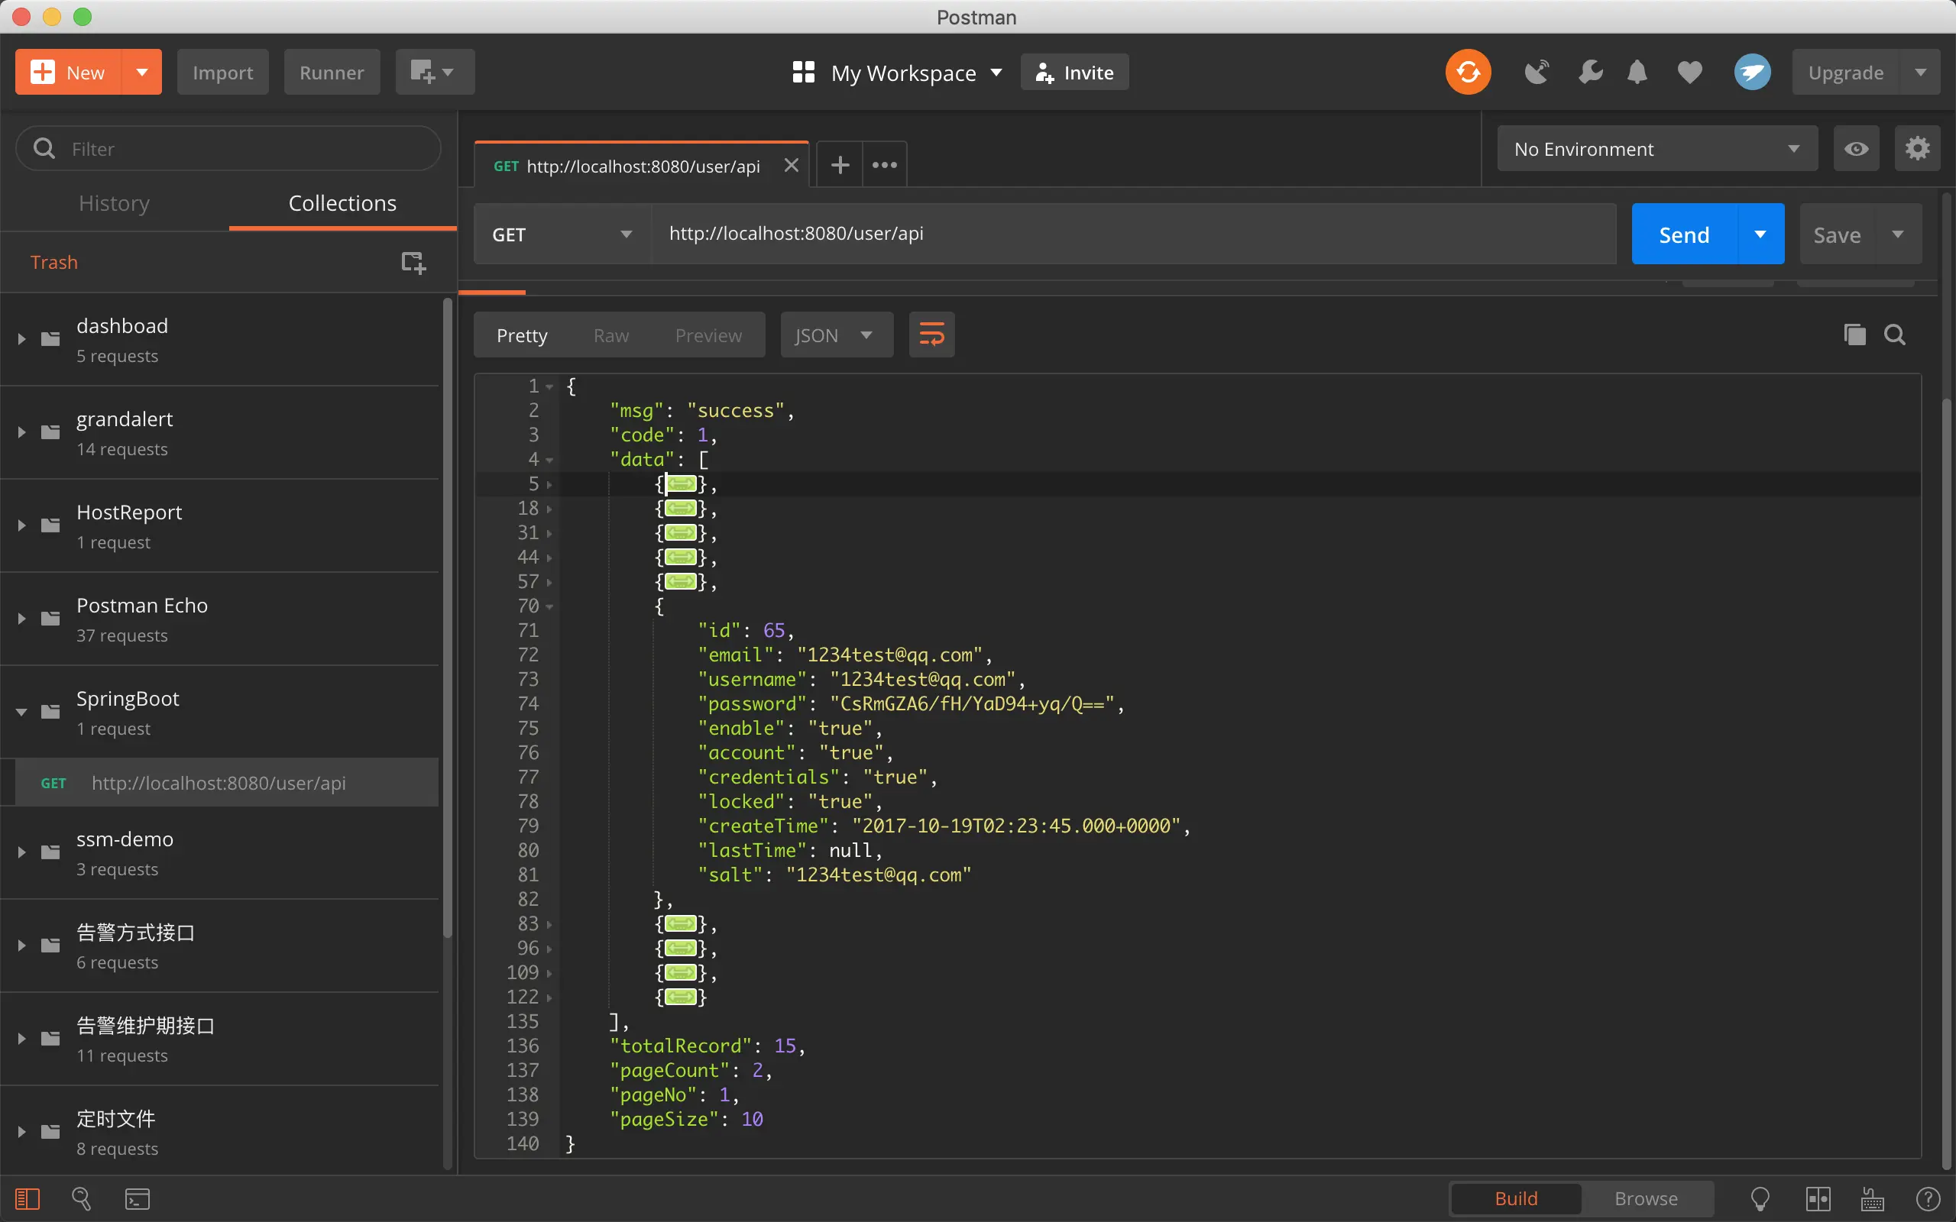Viewport: 1956px width, 1222px height.
Task: Open Find and Replace in bottom bar
Action: (x=82, y=1198)
